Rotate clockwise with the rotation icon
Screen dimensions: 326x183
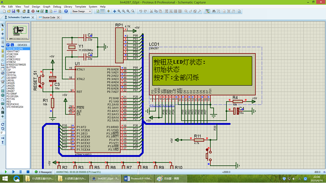tap(2, 125)
